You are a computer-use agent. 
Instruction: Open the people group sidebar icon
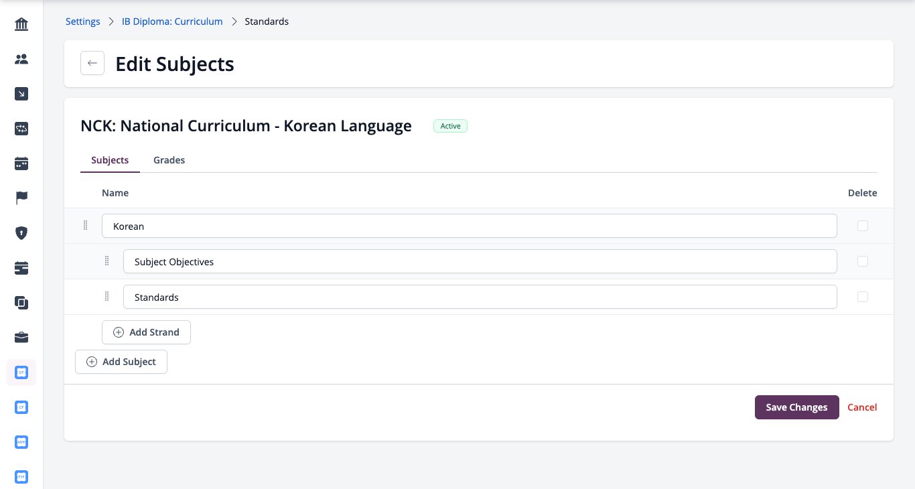pyautogui.click(x=21, y=59)
